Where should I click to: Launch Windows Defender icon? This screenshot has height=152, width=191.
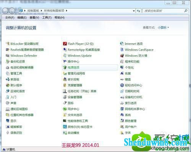tap(8, 56)
